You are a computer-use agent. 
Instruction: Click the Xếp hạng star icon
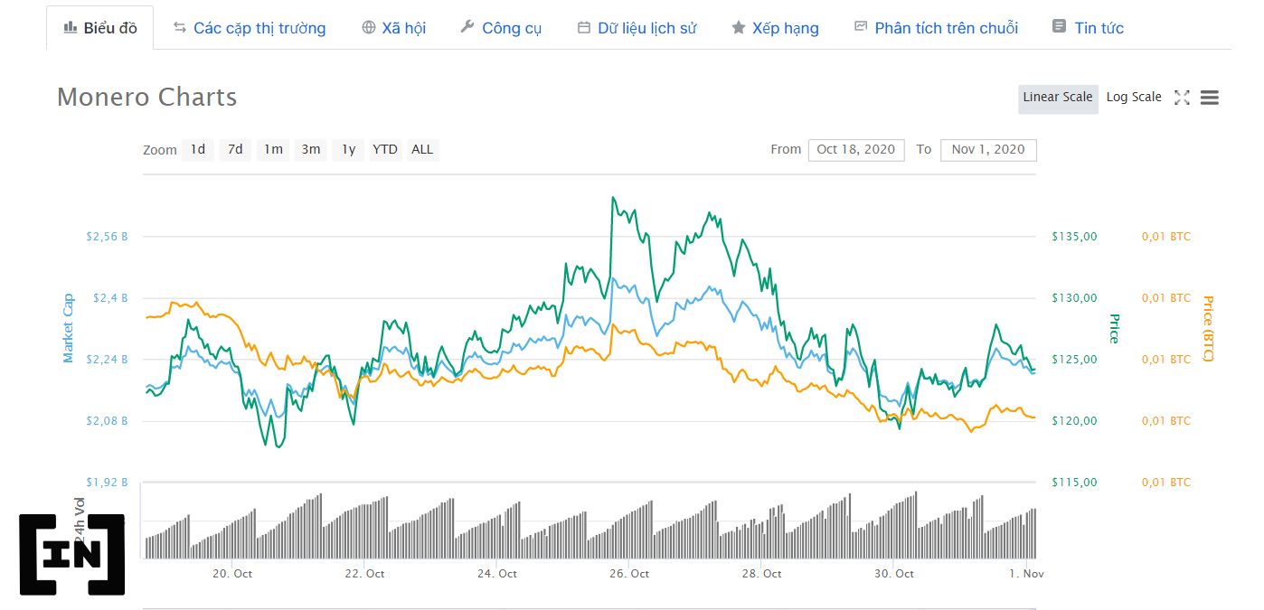pyautogui.click(x=739, y=28)
